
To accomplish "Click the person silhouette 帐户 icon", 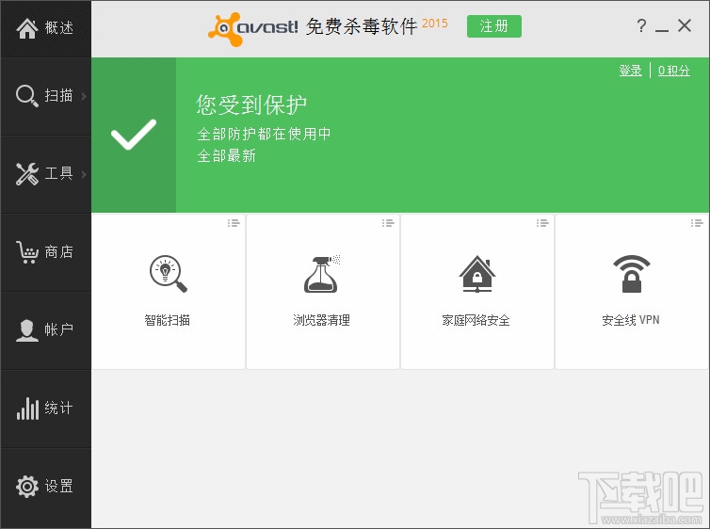I will (27, 329).
